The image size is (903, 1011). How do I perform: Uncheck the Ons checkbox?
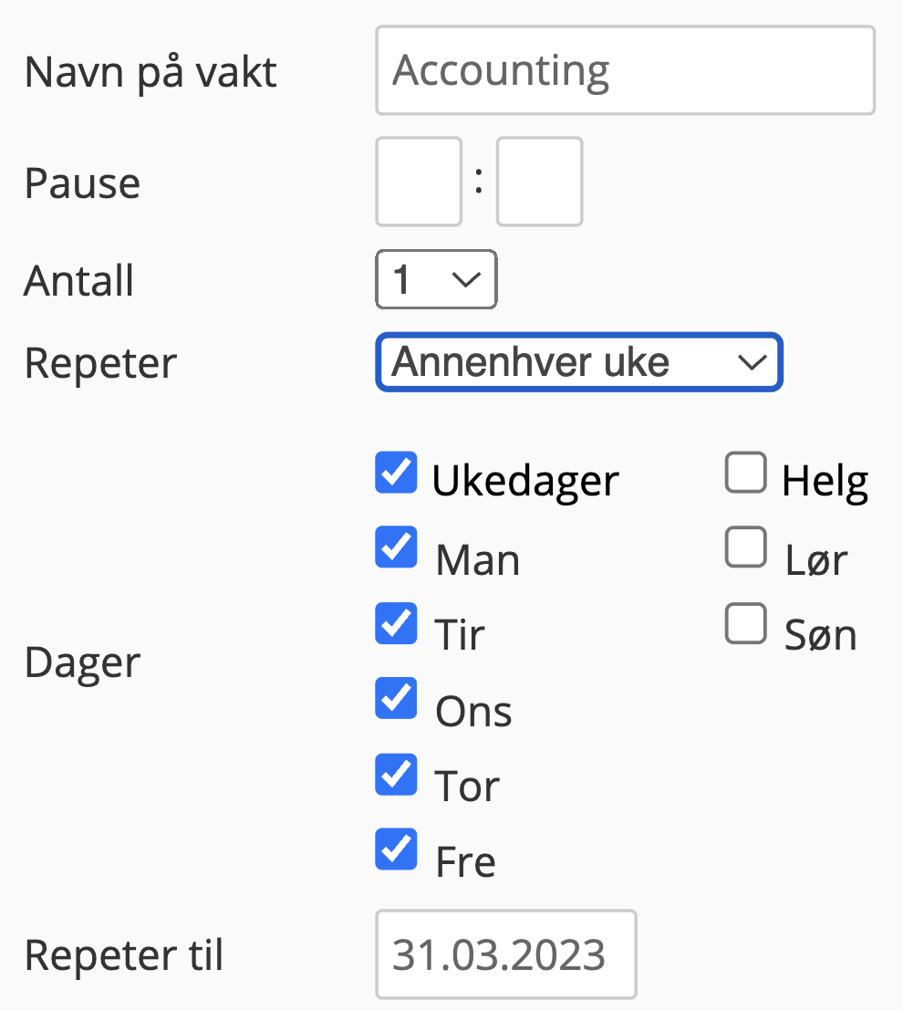397,698
